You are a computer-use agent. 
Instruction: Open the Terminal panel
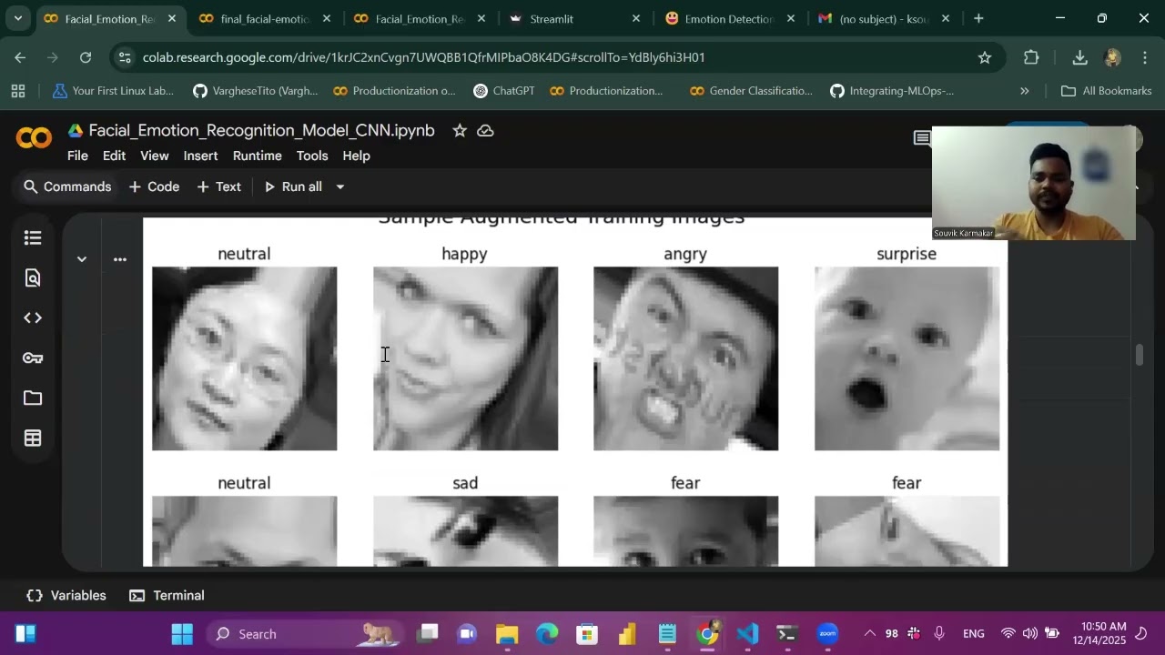[167, 596]
